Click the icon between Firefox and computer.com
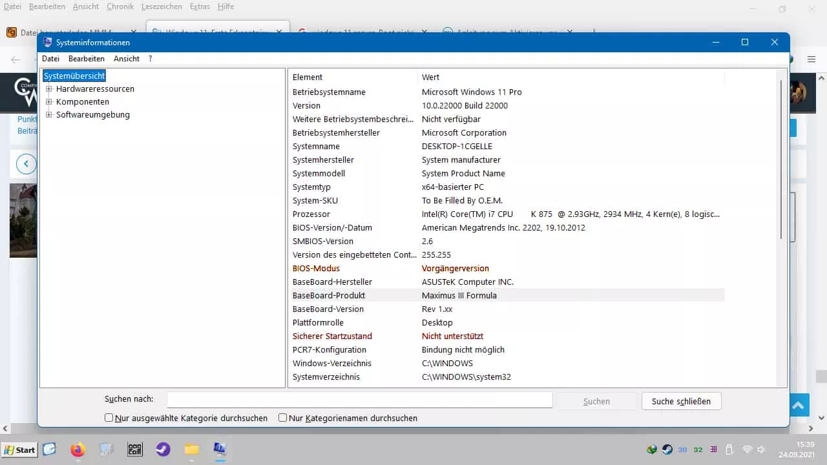Screen dimensions: 827x465 [x=107, y=449]
